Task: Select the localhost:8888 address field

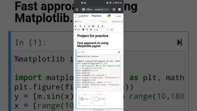Action: click(x=102, y=10)
